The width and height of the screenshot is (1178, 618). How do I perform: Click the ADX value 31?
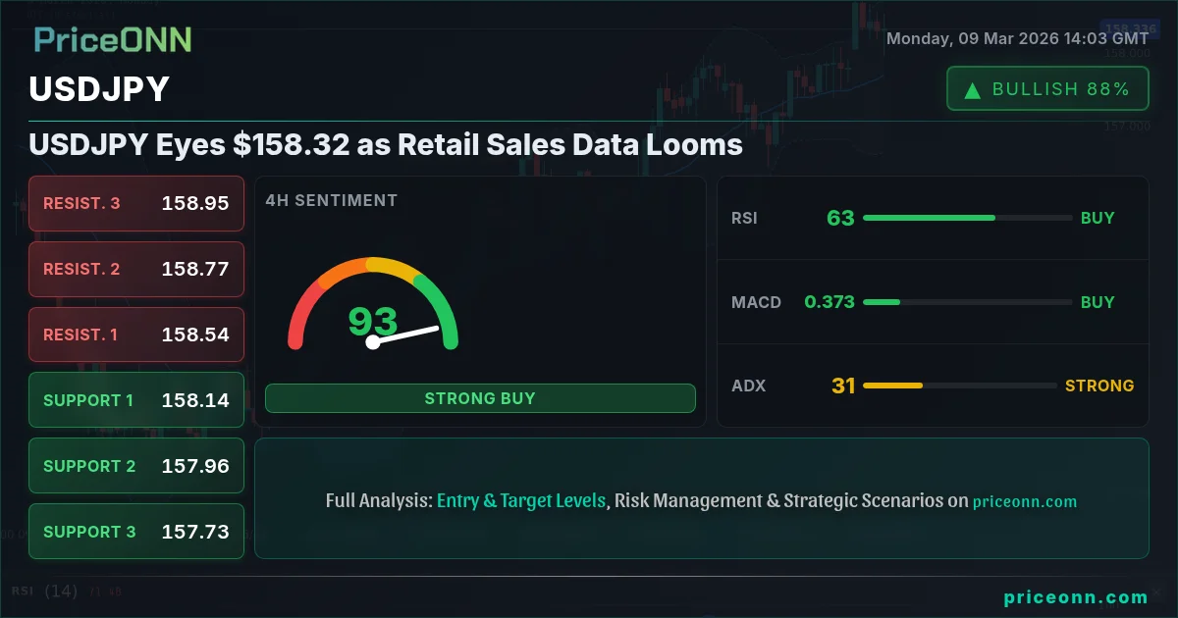pos(843,386)
